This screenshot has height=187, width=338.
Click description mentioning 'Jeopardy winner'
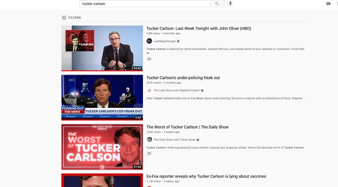tap(225, 147)
